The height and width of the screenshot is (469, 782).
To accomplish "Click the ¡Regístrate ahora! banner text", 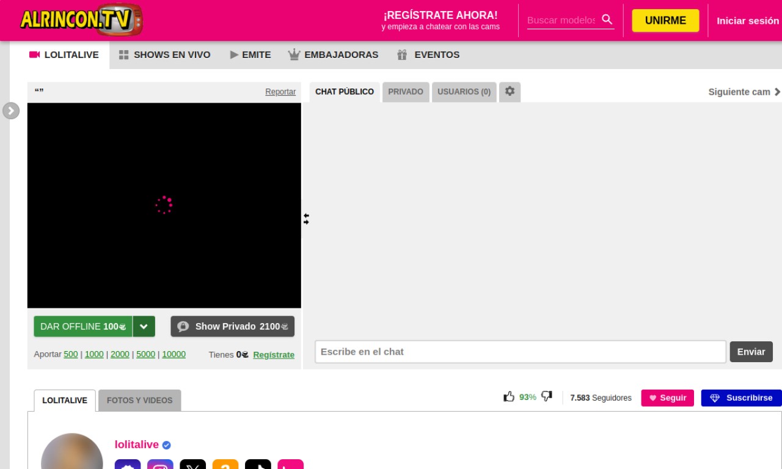I will pos(440,15).
